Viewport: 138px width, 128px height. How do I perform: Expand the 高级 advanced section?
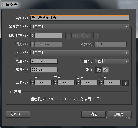(11, 92)
